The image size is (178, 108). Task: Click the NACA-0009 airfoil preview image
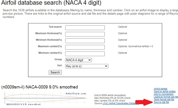45,99
